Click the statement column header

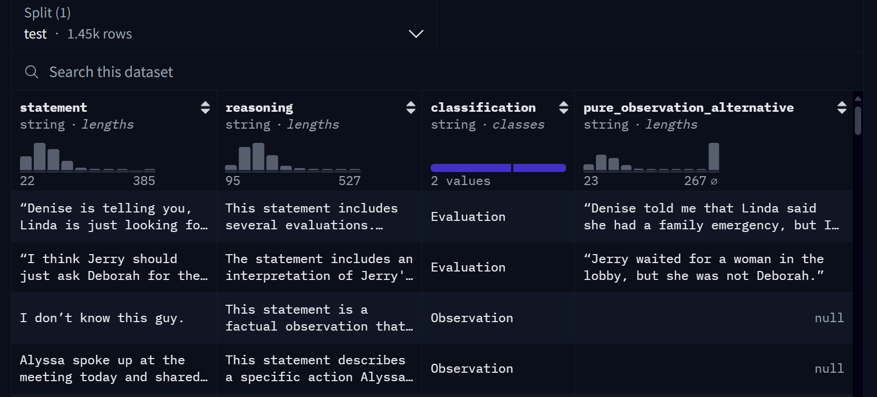point(54,108)
